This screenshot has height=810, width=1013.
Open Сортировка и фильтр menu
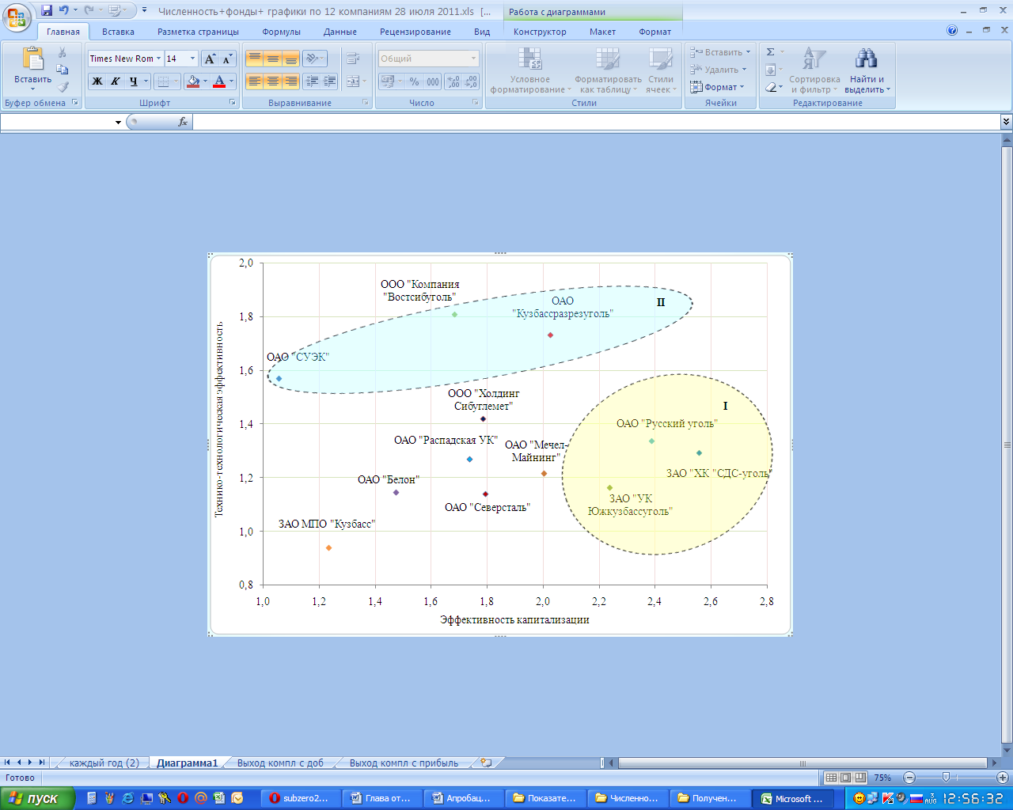point(814,70)
